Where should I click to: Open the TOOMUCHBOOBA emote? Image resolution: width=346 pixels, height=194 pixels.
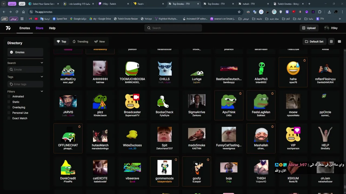[x=132, y=72]
